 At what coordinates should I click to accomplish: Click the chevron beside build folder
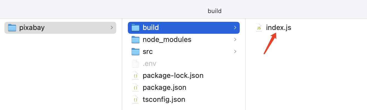click(235, 28)
